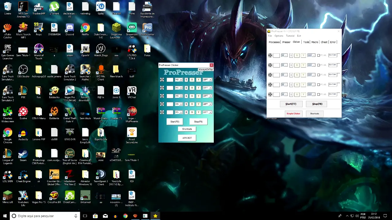Open the Windows Start menu

(x=5, y=216)
